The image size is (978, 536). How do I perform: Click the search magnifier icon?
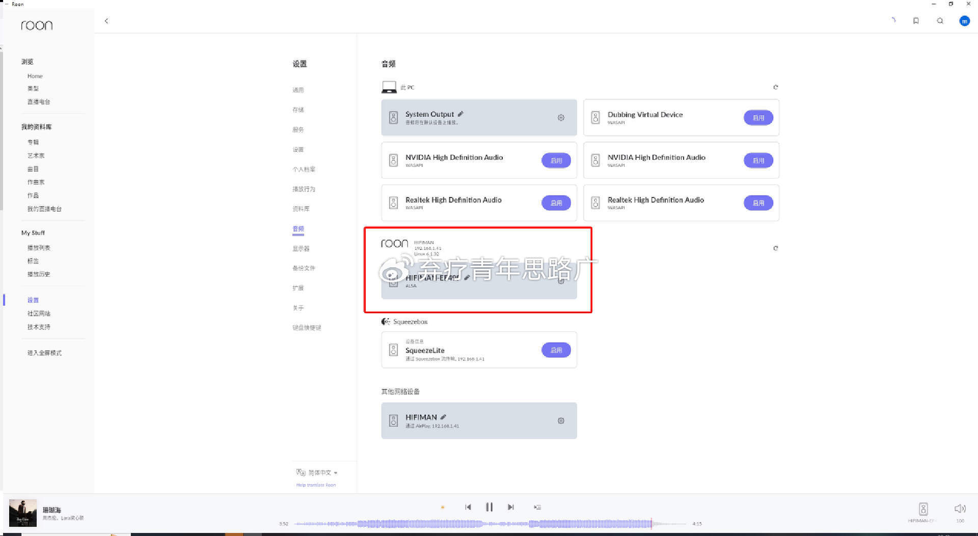pos(940,21)
